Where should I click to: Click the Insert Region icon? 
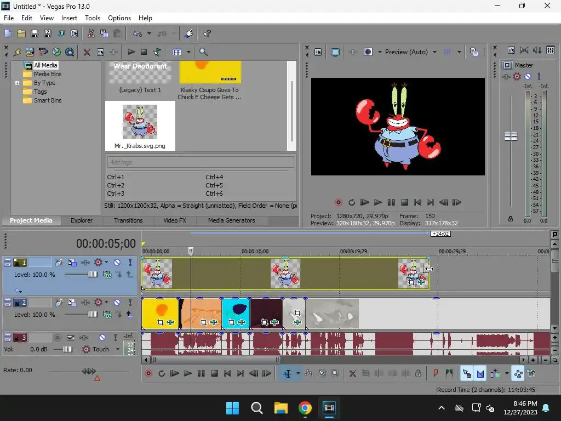(x=449, y=373)
